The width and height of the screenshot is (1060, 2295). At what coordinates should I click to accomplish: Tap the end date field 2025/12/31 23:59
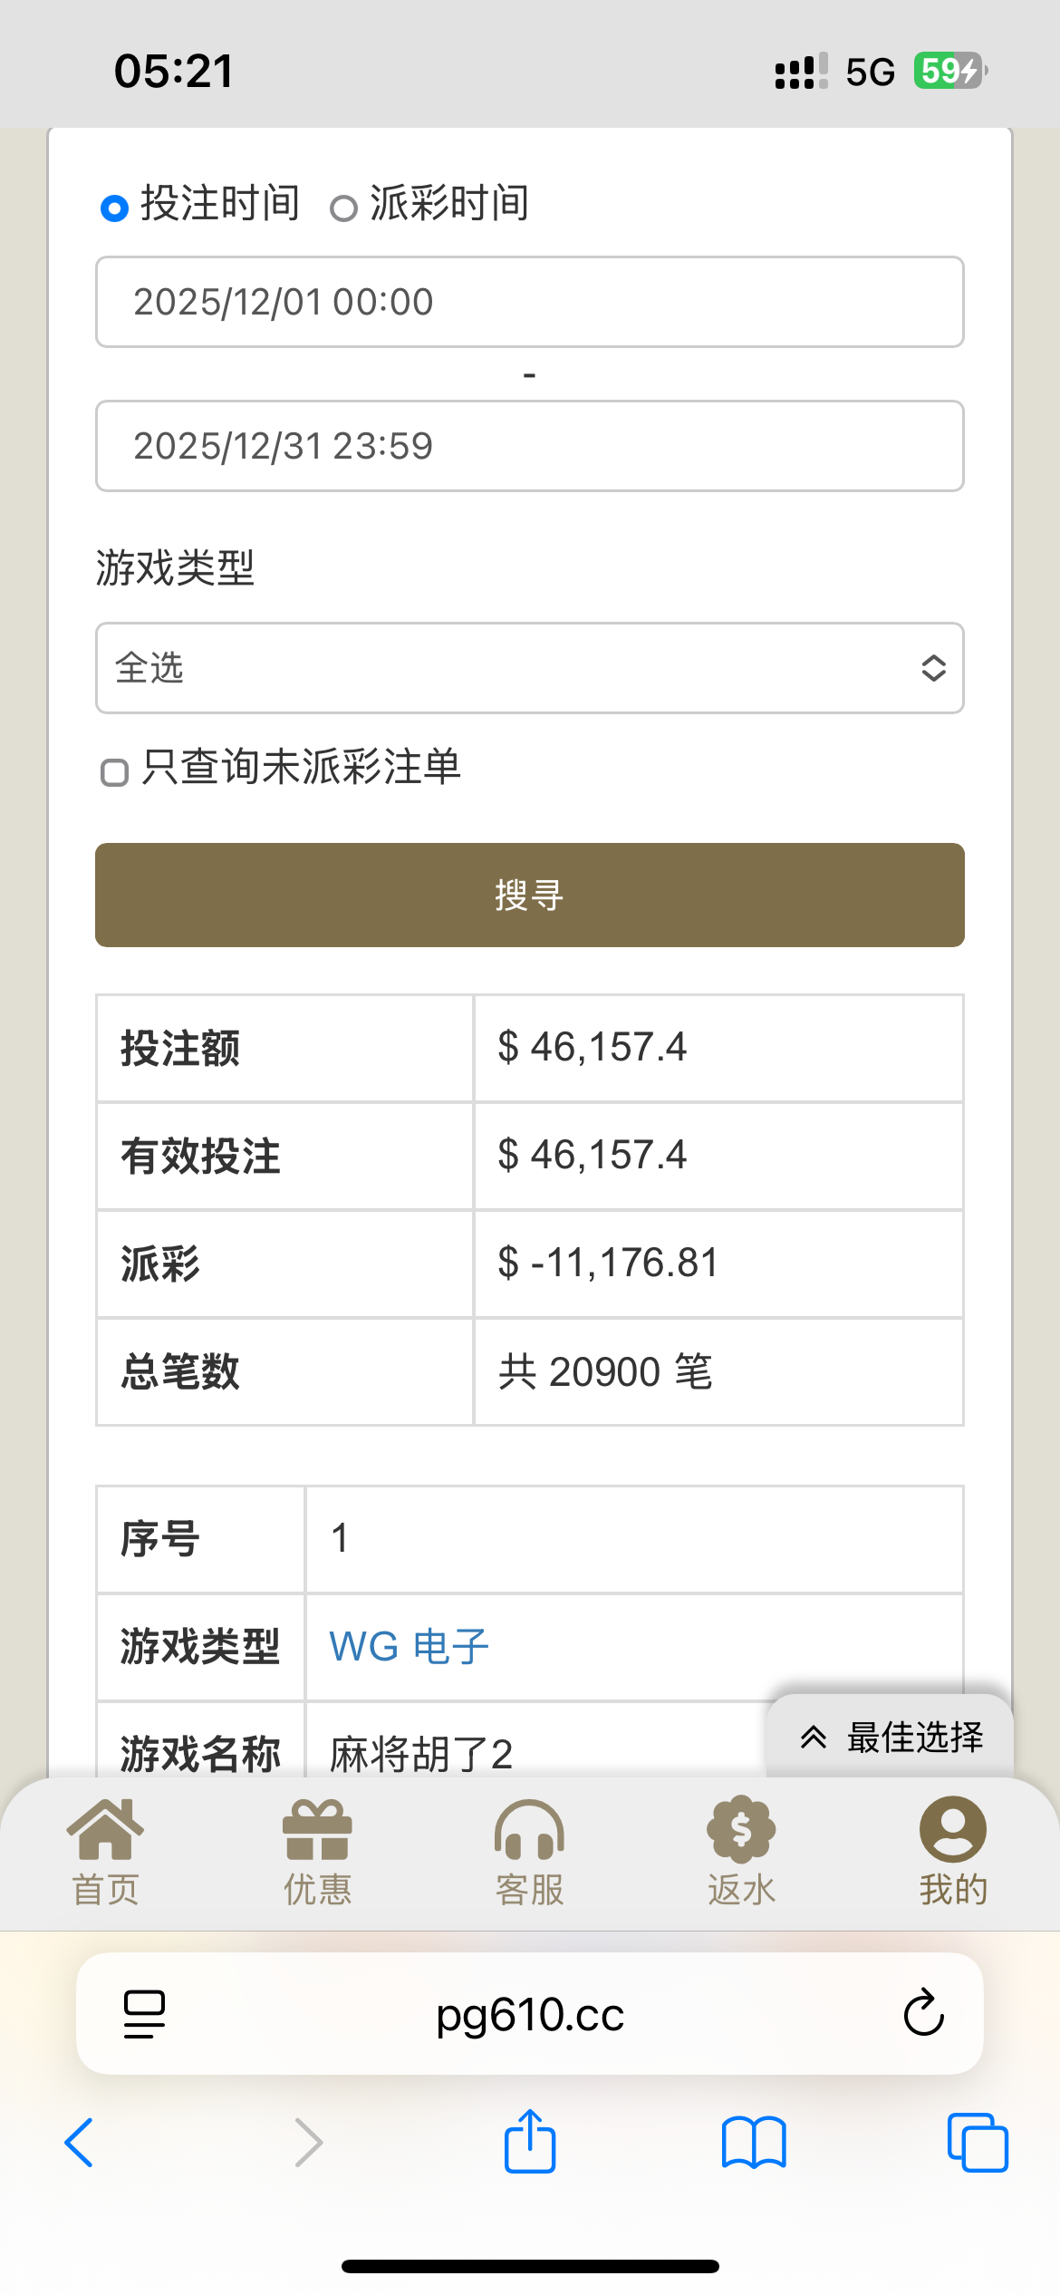(529, 446)
